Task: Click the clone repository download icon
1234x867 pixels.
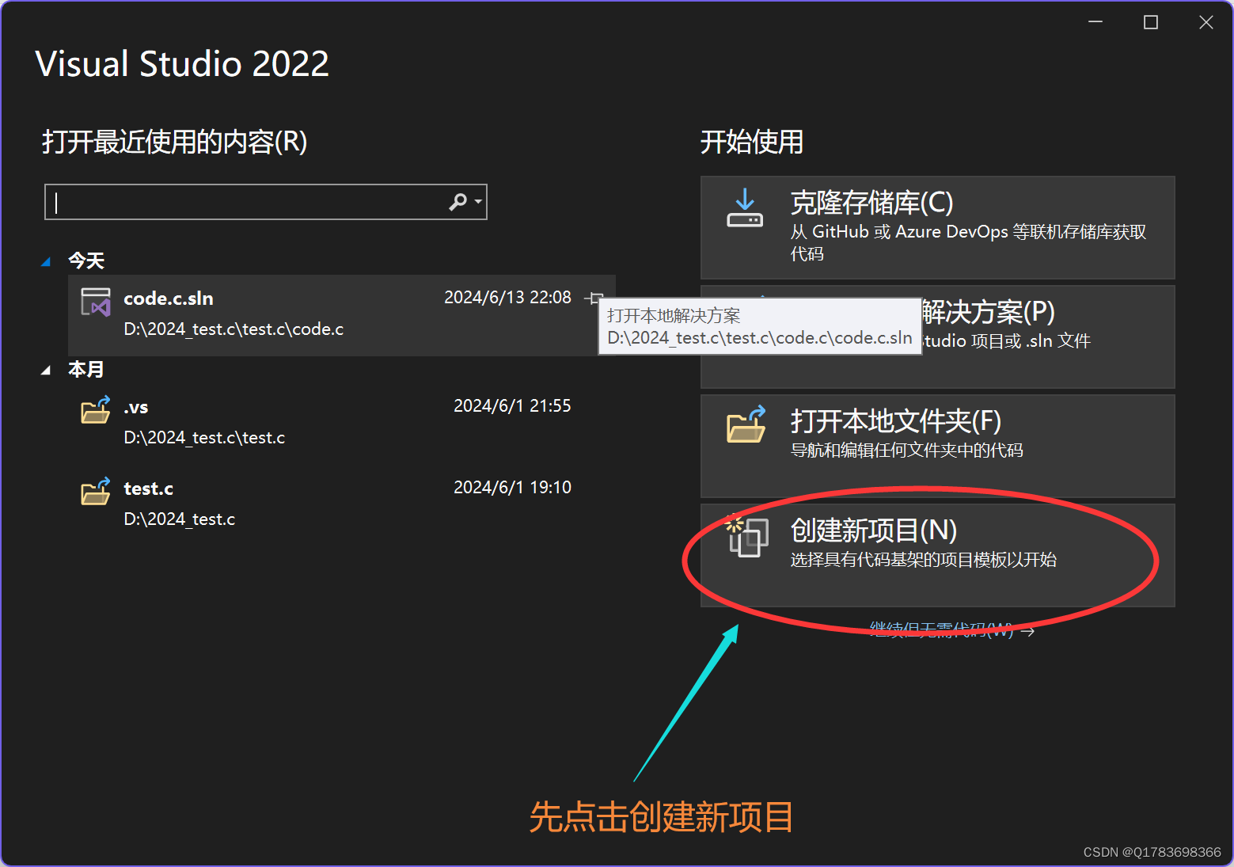Action: [745, 207]
